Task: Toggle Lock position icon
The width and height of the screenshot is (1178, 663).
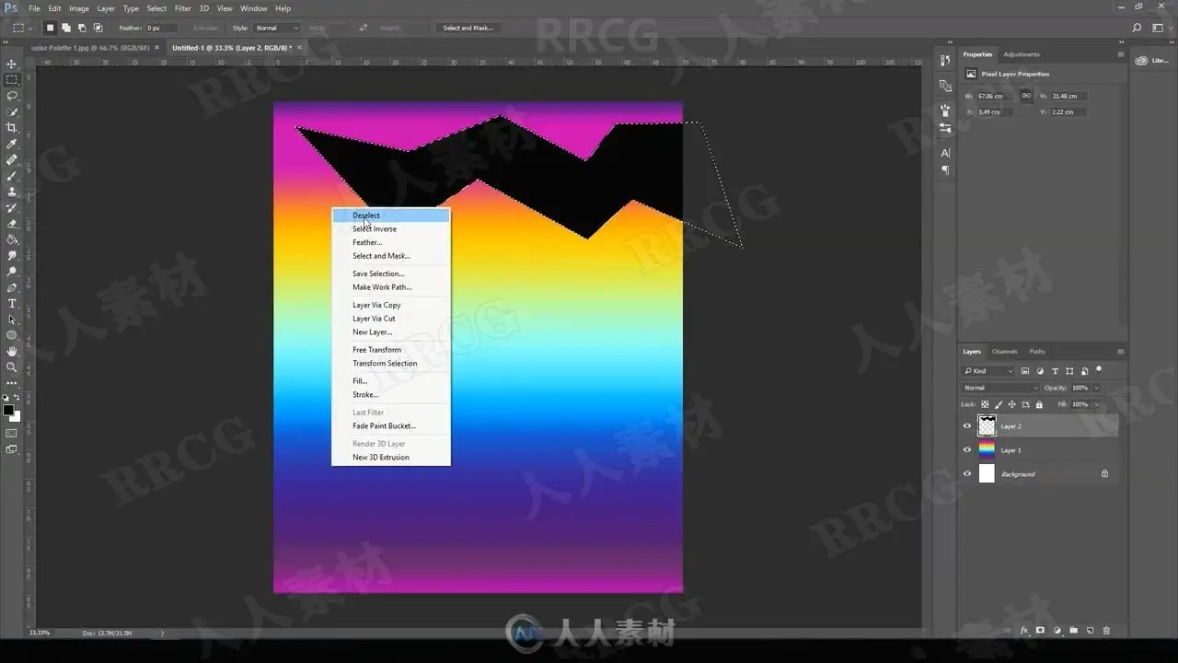Action: (1012, 404)
